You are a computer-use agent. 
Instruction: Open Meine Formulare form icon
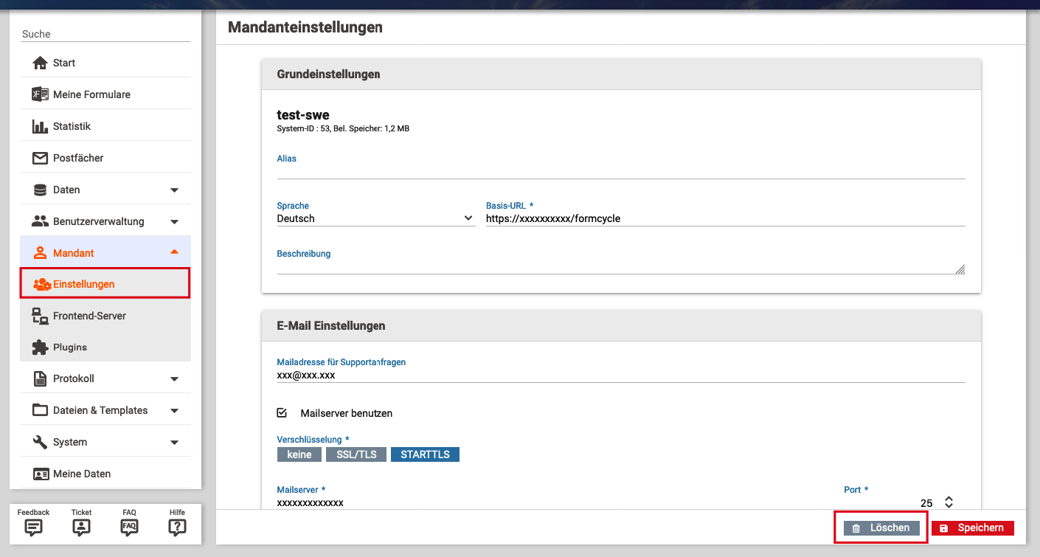(40, 94)
